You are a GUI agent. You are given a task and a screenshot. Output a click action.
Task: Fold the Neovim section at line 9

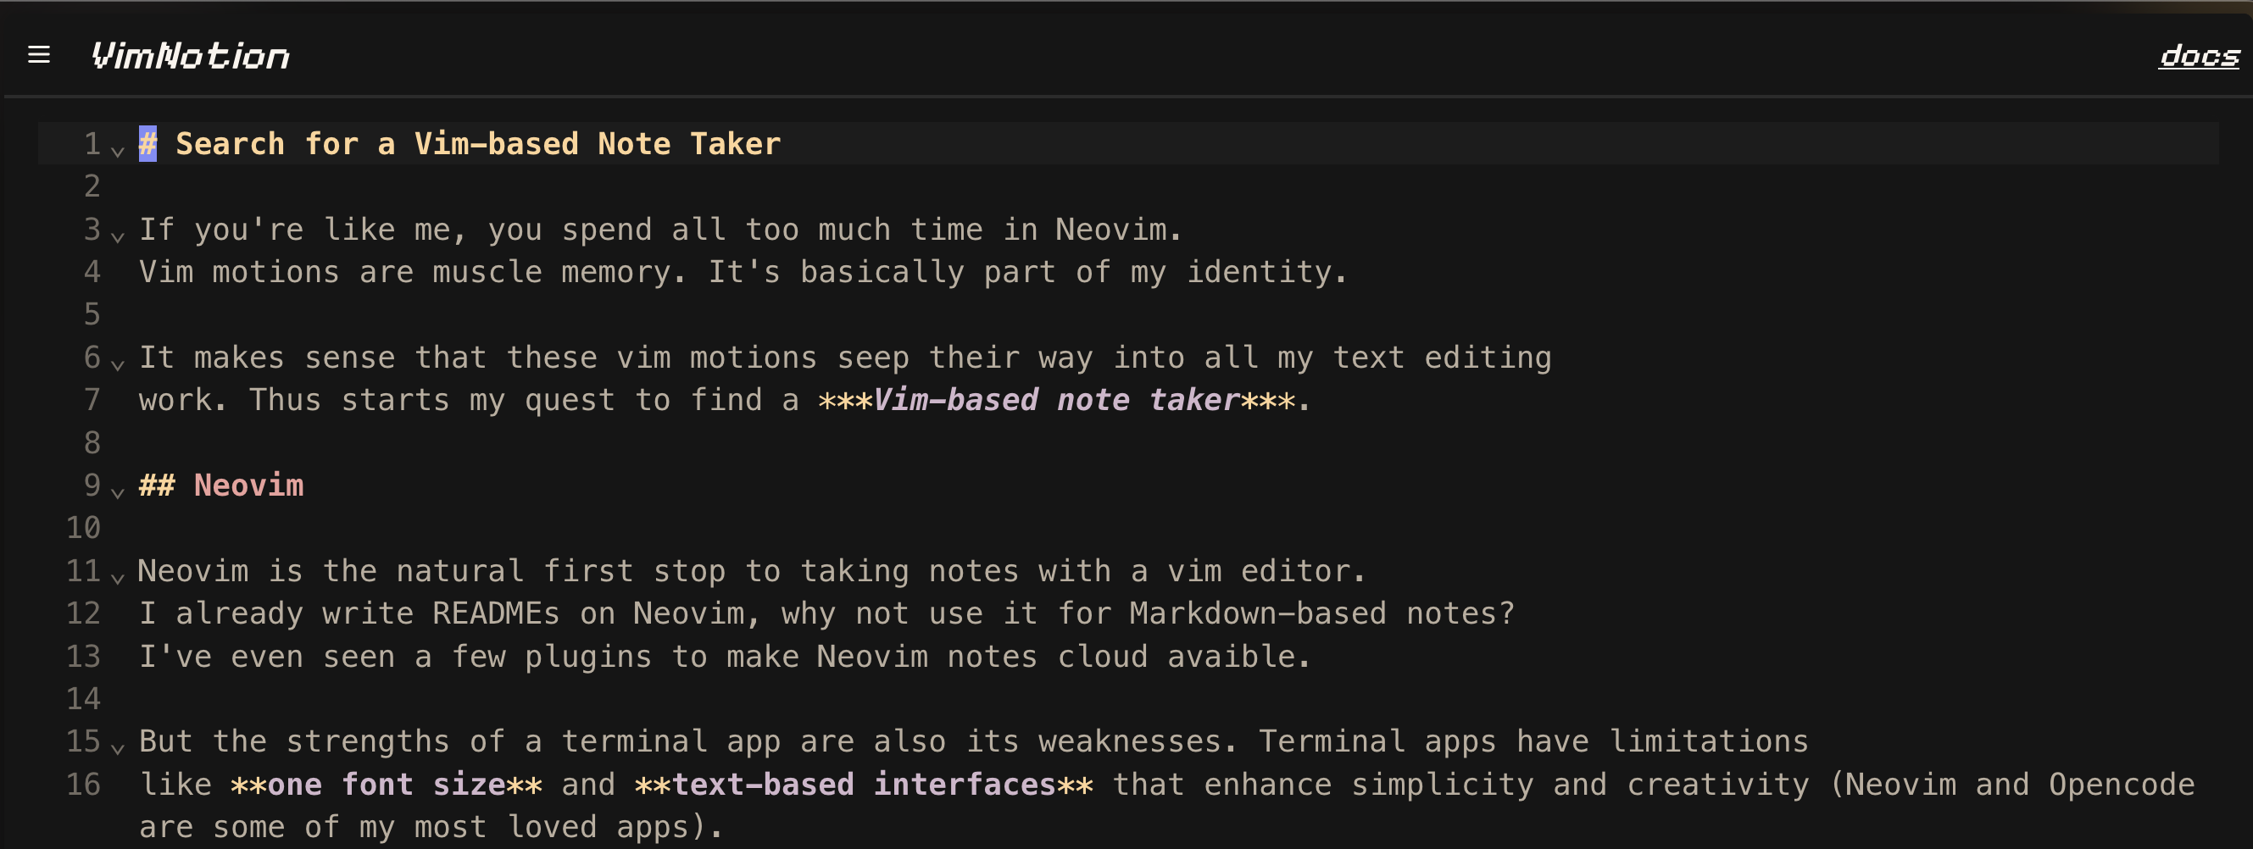tap(118, 493)
